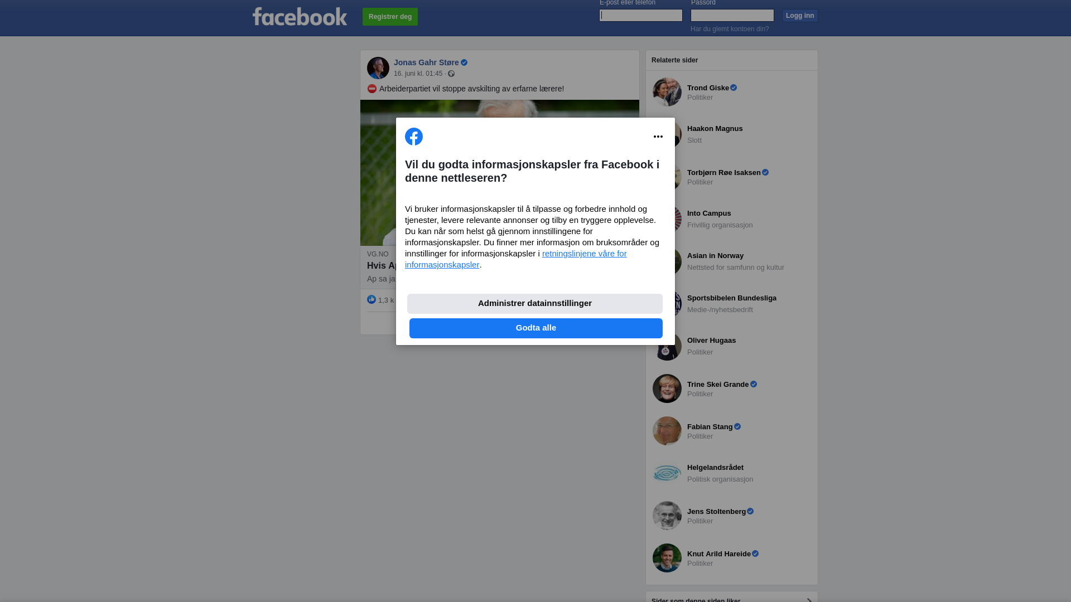Click the 'Godta alle' button

click(x=536, y=328)
